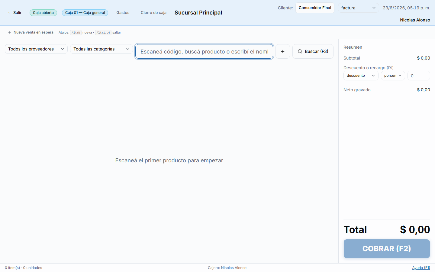Click Nueva venta en espera

coord(31,32)
